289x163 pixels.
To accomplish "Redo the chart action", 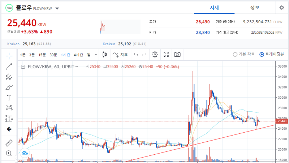I will 144,55.
